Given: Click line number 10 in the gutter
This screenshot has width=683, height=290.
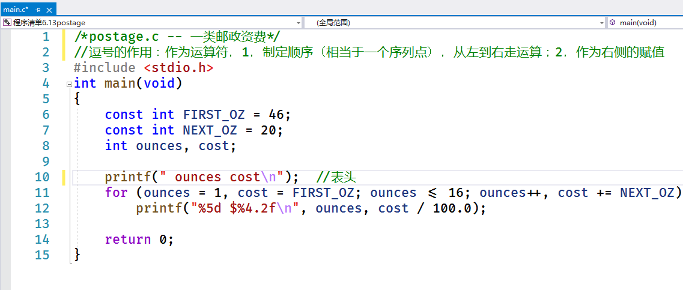Looking at the screenshot, I should click(x=43, y=177).
